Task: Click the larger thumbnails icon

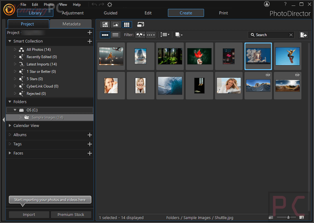Action: [301, 218]
